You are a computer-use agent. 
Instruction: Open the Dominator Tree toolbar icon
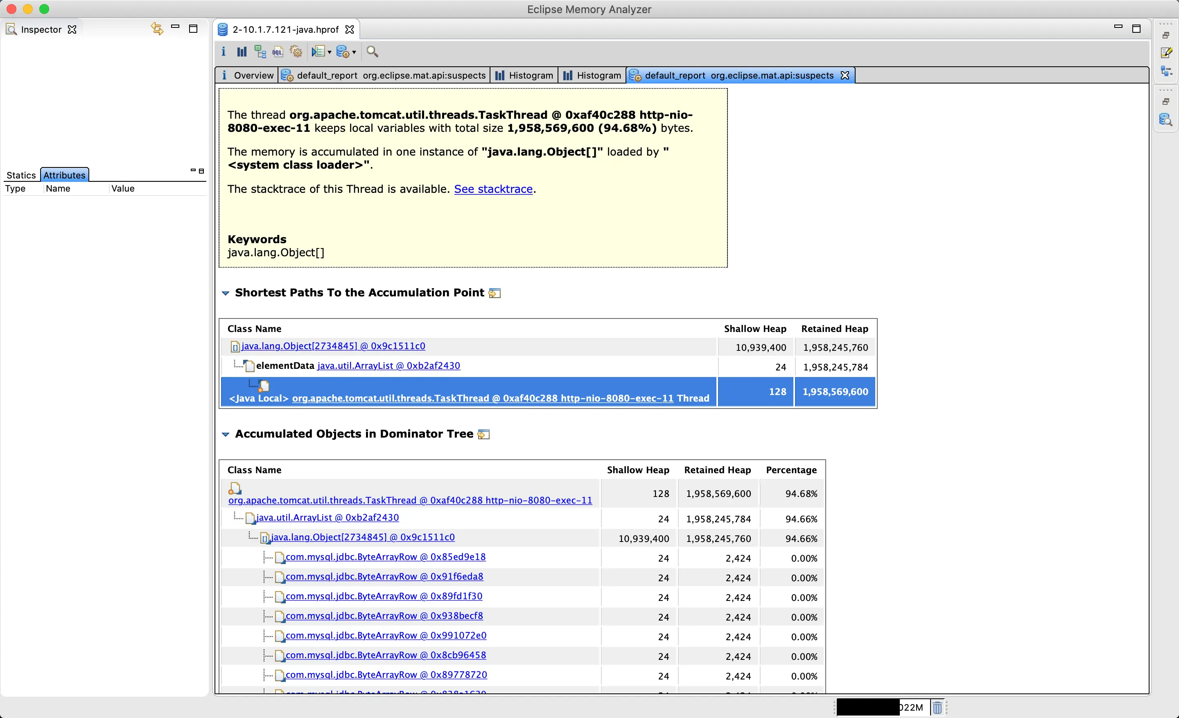(260, 52)
